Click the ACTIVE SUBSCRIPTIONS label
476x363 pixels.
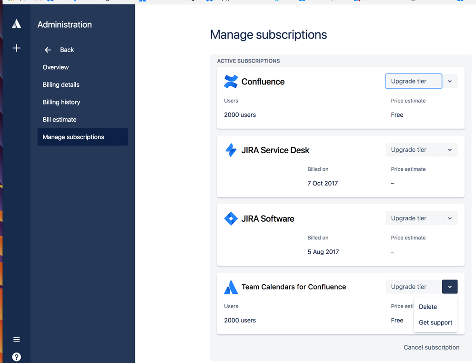click(x=248, y=61)
